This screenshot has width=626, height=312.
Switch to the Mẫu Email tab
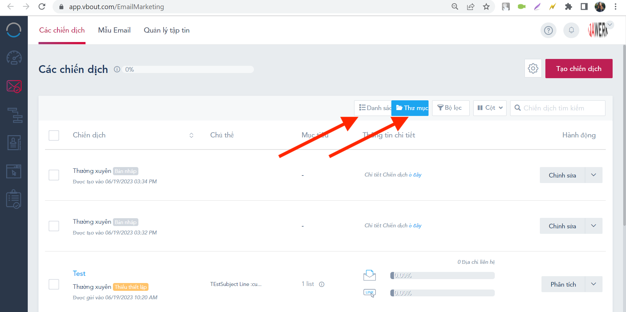pos(114,30)
